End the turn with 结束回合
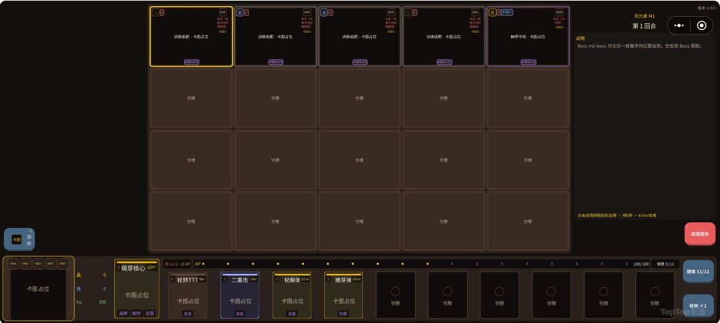 click(x=700, y=234)
